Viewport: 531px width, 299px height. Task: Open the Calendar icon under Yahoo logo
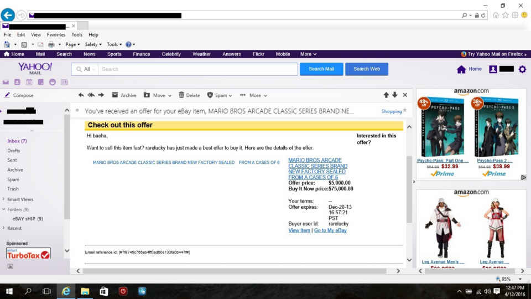[x=29, y=82]
